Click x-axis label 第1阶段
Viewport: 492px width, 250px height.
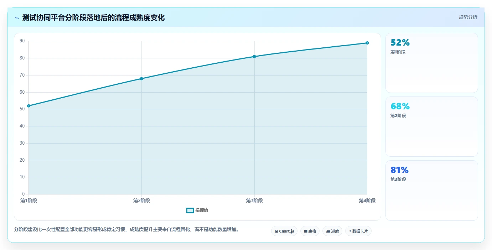(x=29, y=201)
